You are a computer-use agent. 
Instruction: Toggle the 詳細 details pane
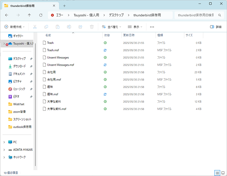pos(216,27)
